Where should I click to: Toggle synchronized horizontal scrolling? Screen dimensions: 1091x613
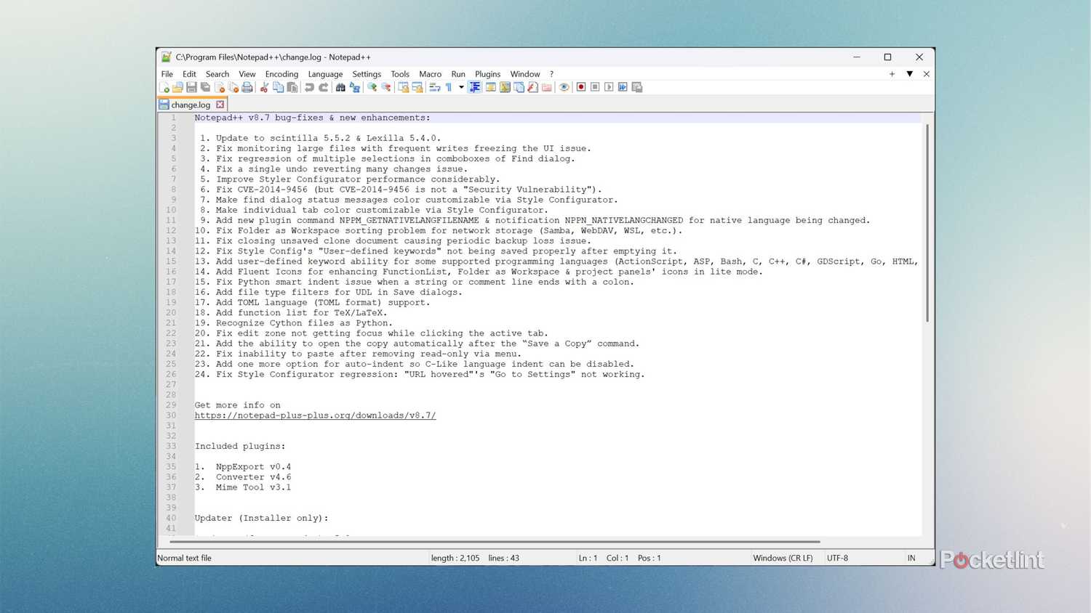417,87
